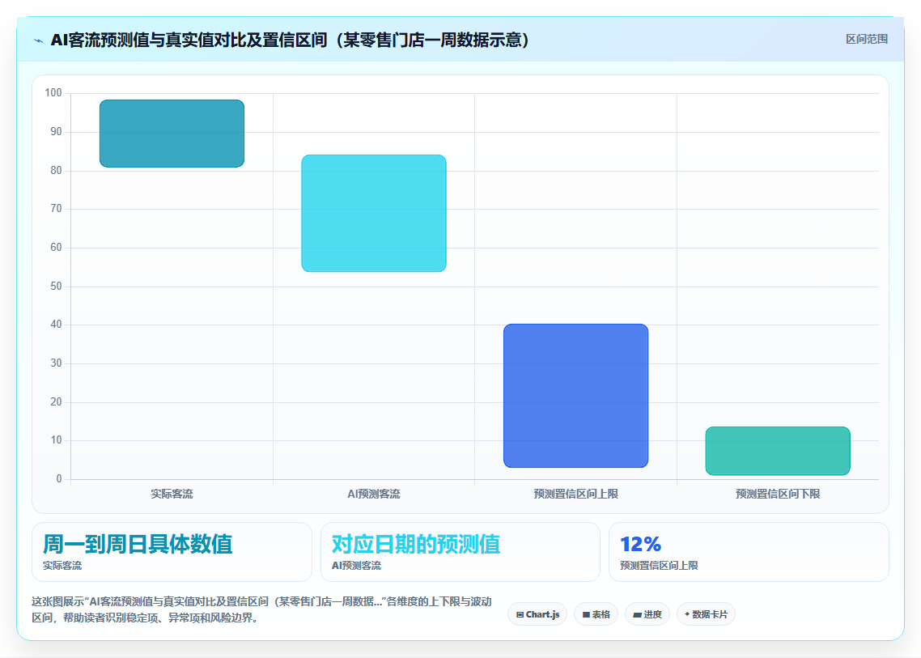Open the 周一到周日具体数值 card

(x=172, y=552)
